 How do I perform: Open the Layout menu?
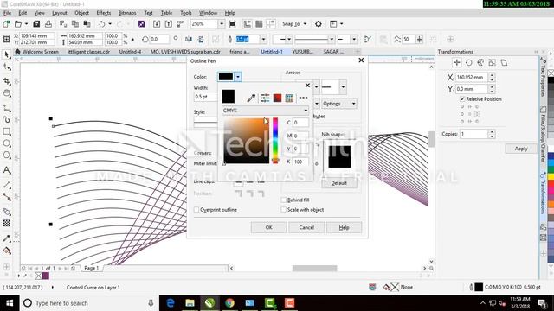[x=60, y=13]
